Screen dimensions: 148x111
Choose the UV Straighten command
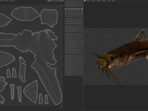click(71, 41)
